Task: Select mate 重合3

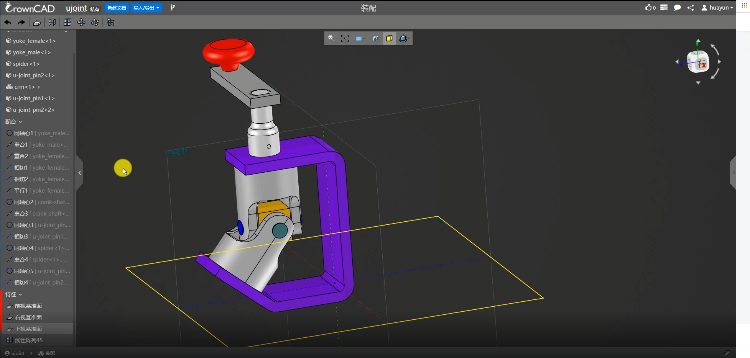Action: [x=38, y=214]
